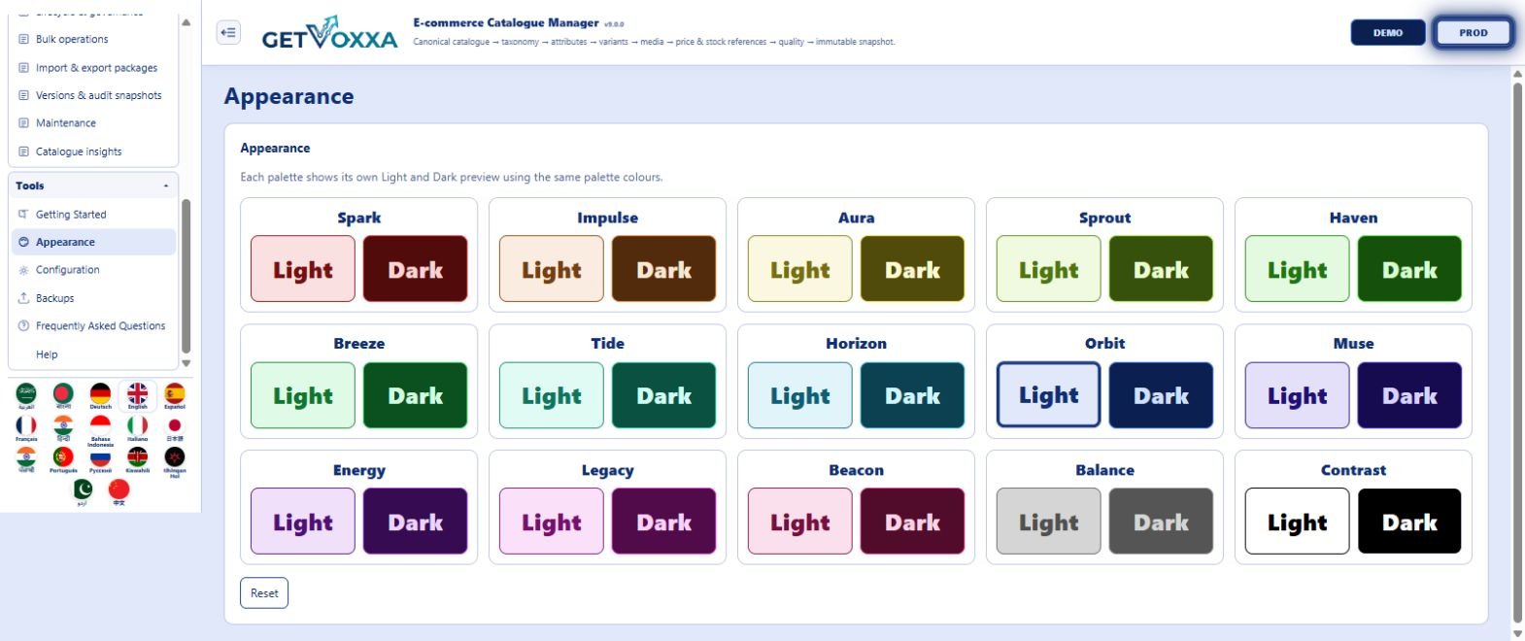Click the sidebar scroll-up arrow
The height and width of the screenshot is (641, 1525).
(x=186, y=22)
